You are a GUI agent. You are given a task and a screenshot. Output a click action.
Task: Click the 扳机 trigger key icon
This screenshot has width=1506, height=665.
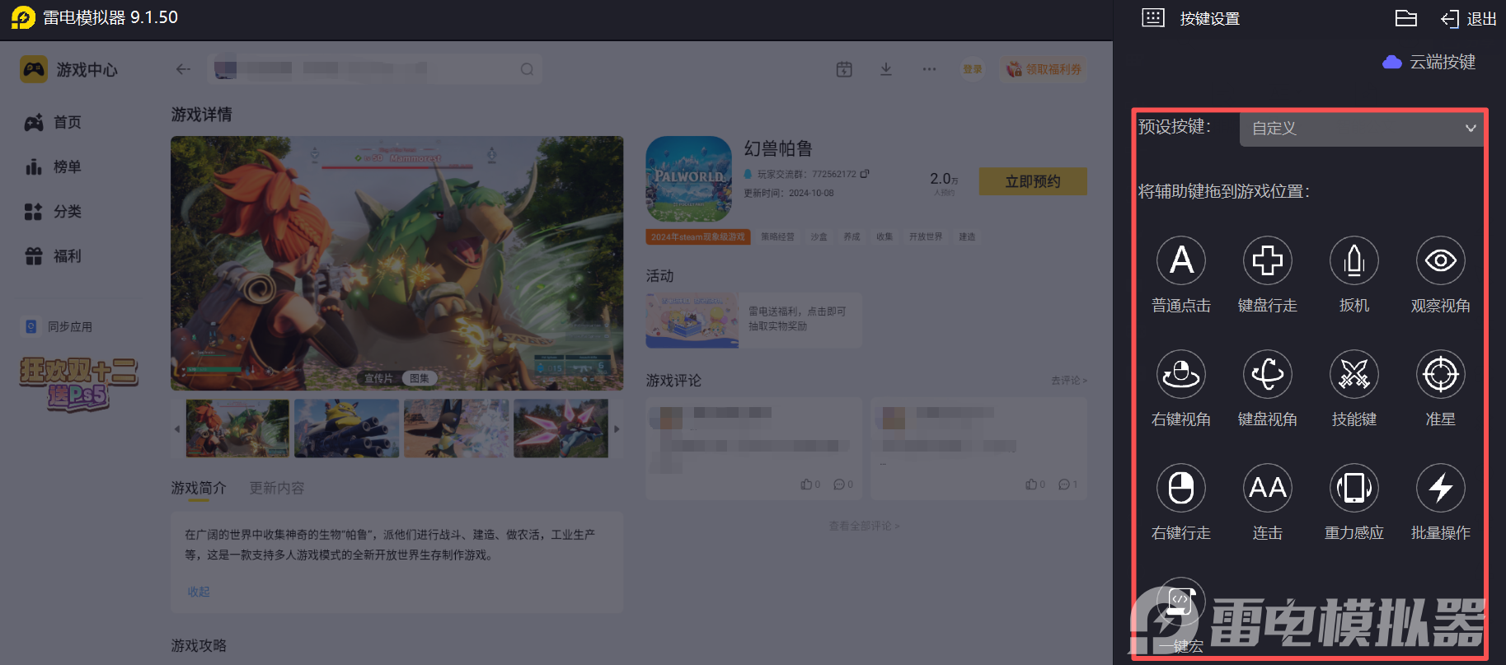tap(1354, 261)
